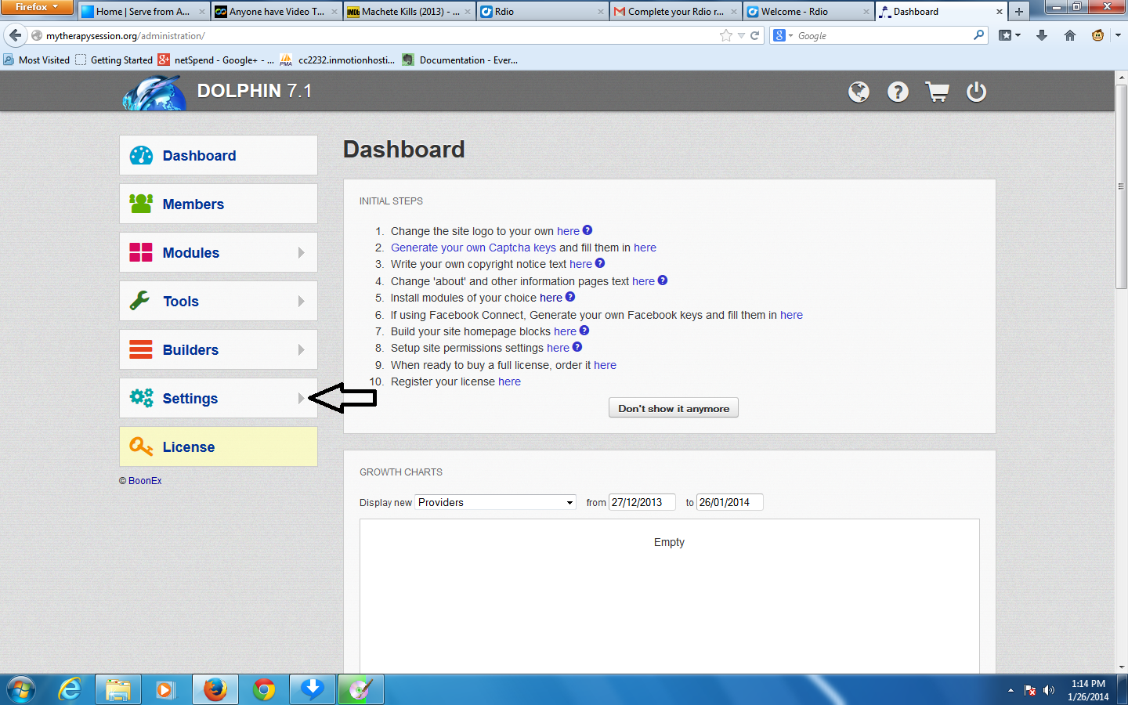Image resolution: width=1128 pixels, height=705 pixels.
Task: Click the from date field 27/12/2013
Action: 642,502
